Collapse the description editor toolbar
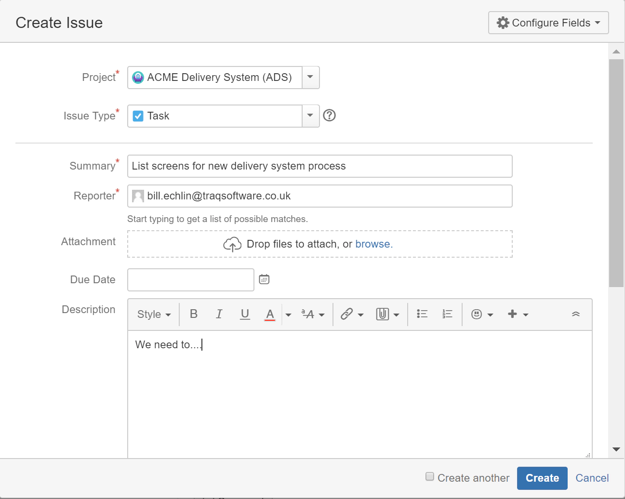625x499 pixels. coord(575,314)
